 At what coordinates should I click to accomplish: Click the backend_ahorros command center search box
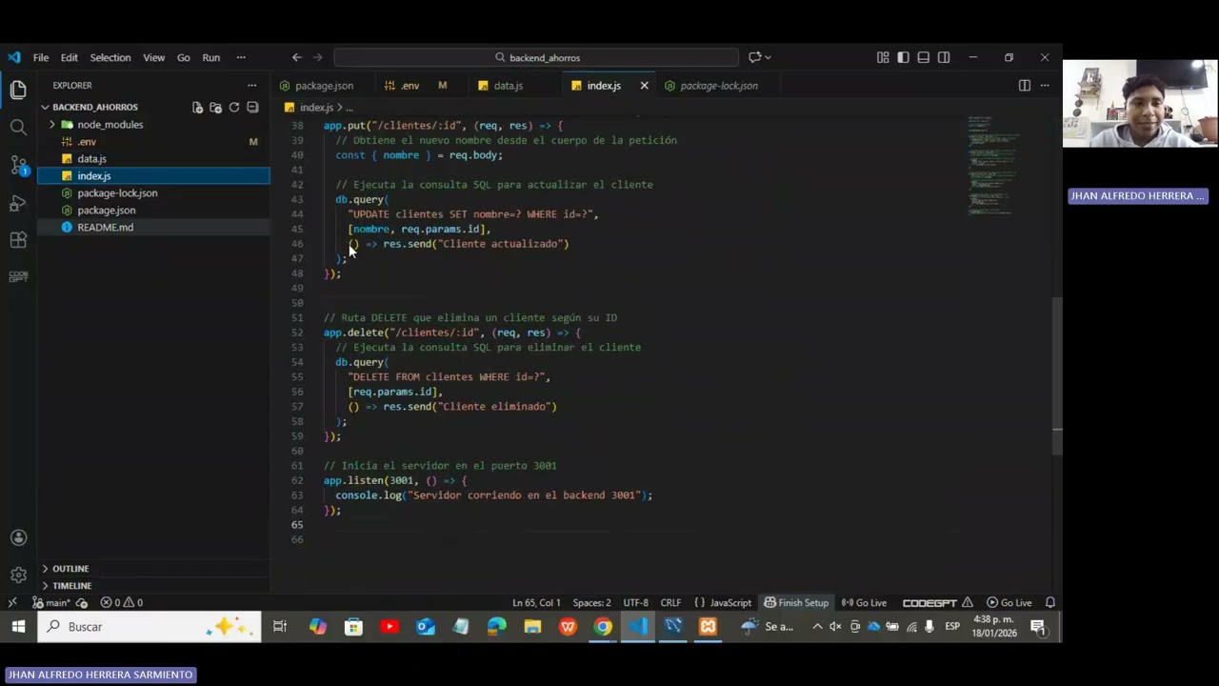[x=536, y=57]
